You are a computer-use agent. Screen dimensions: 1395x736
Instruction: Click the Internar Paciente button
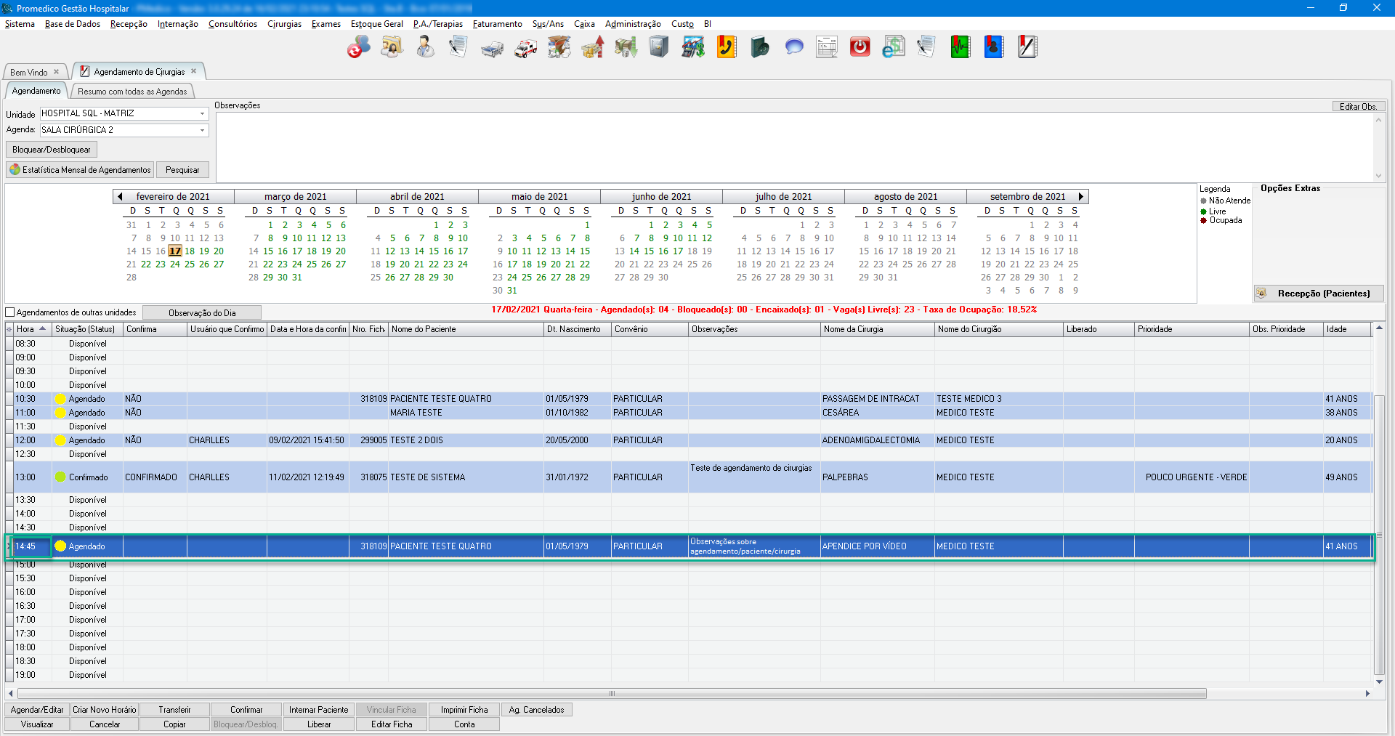click(x=318, y=710)
